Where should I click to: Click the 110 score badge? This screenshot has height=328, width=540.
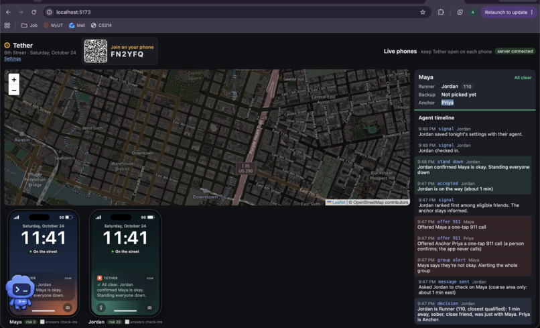[x=467, y=87]
